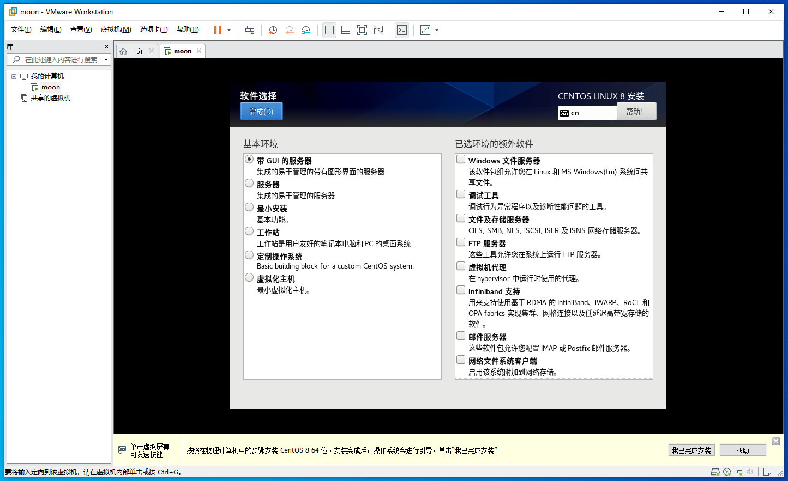Select the 工作站 environment option
Viewport: 788px width, 481px height.
point(249,232)
